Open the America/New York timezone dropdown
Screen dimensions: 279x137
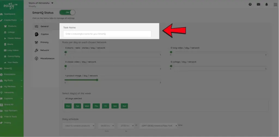(x=158, y=126)
